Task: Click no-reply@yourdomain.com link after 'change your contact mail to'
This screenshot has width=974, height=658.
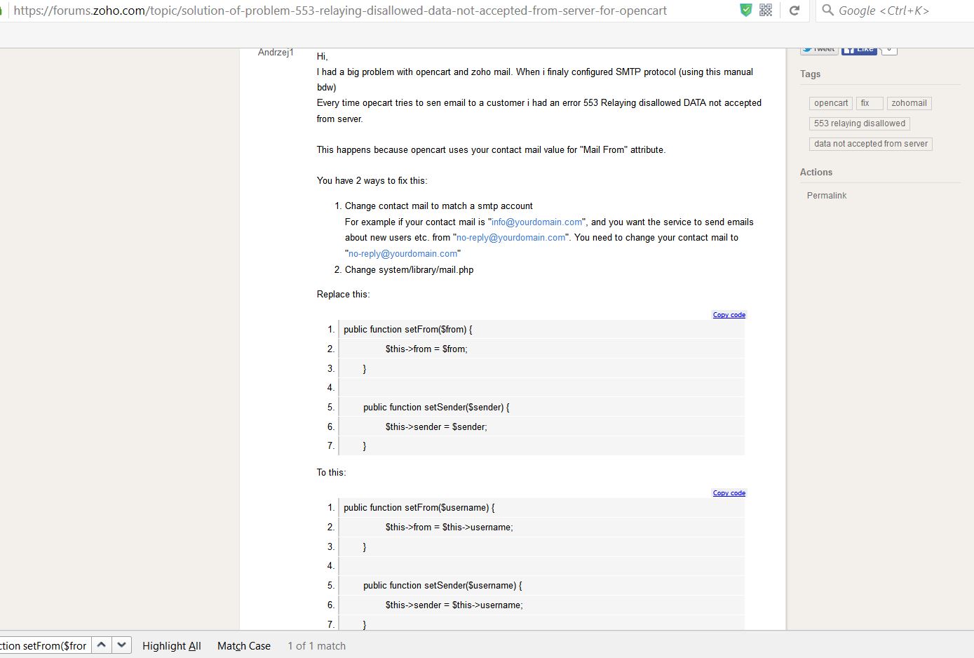Action: (x=403, y=254)
